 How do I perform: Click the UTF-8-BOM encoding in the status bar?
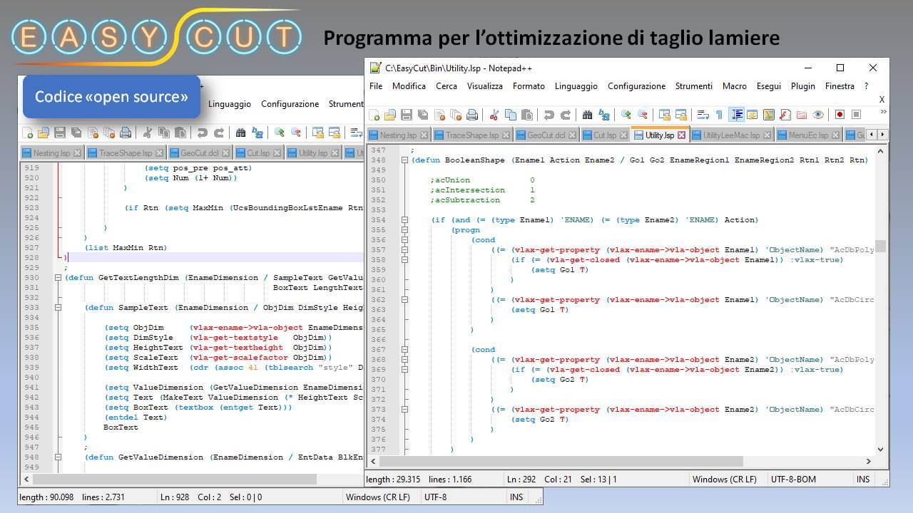(793, 480)
